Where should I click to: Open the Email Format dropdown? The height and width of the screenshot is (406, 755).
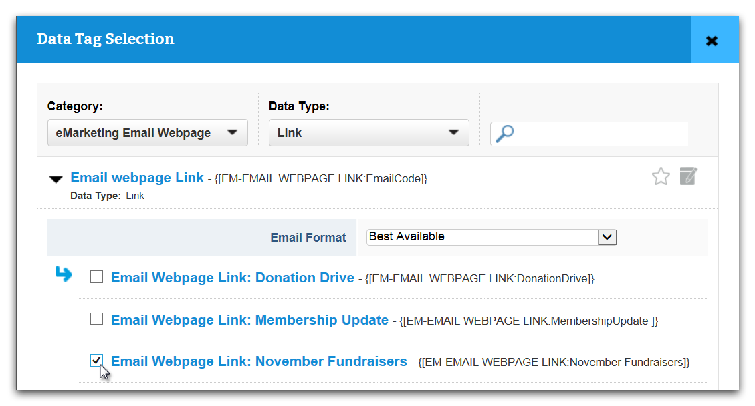(x=491, y=236)
